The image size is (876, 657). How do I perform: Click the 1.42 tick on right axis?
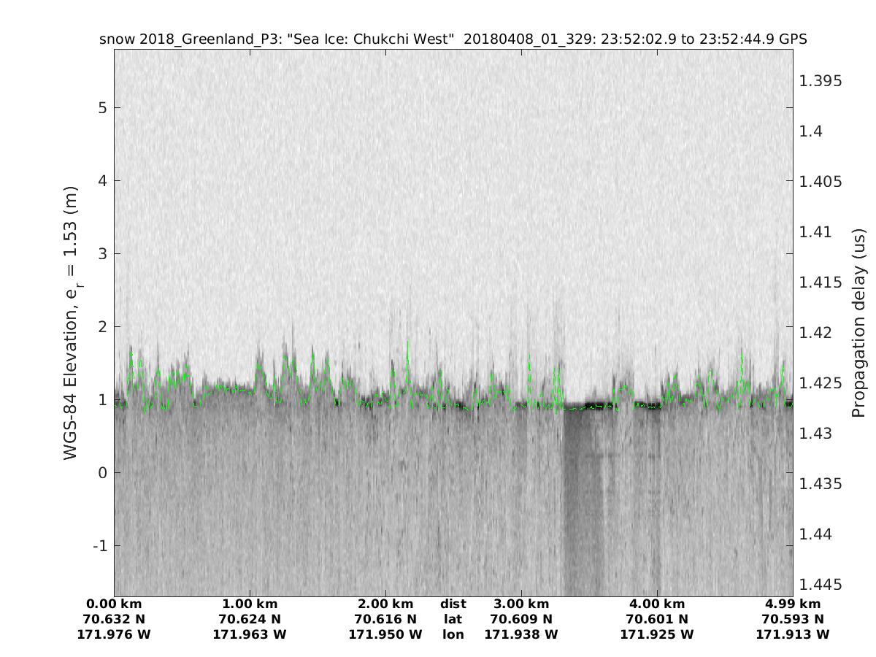tap(816, 333)
